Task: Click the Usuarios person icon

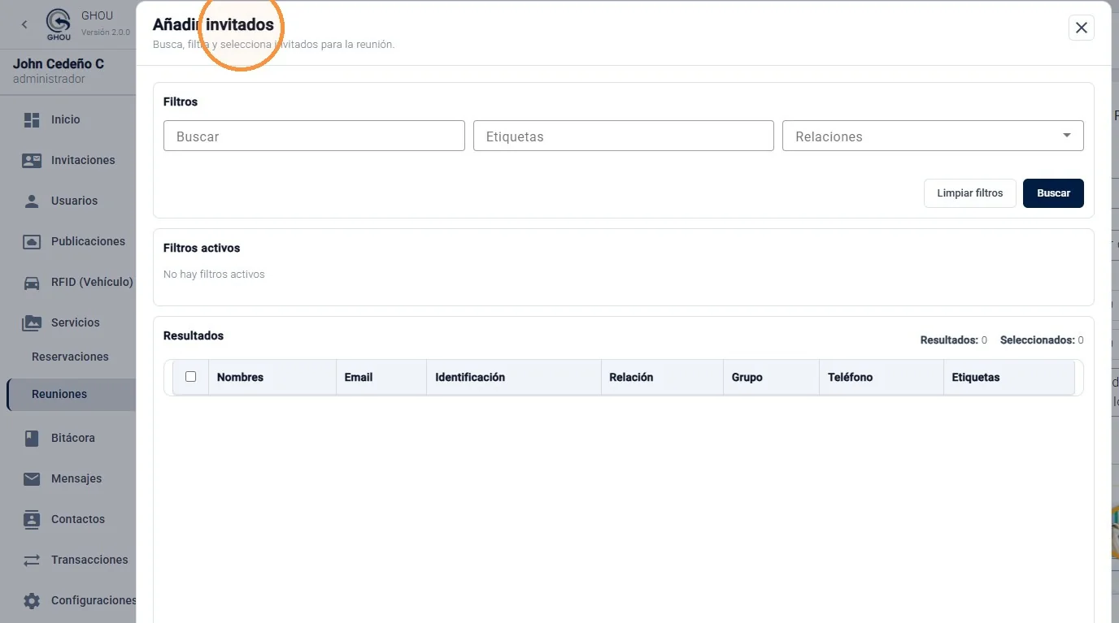Action: coord(32,201)
